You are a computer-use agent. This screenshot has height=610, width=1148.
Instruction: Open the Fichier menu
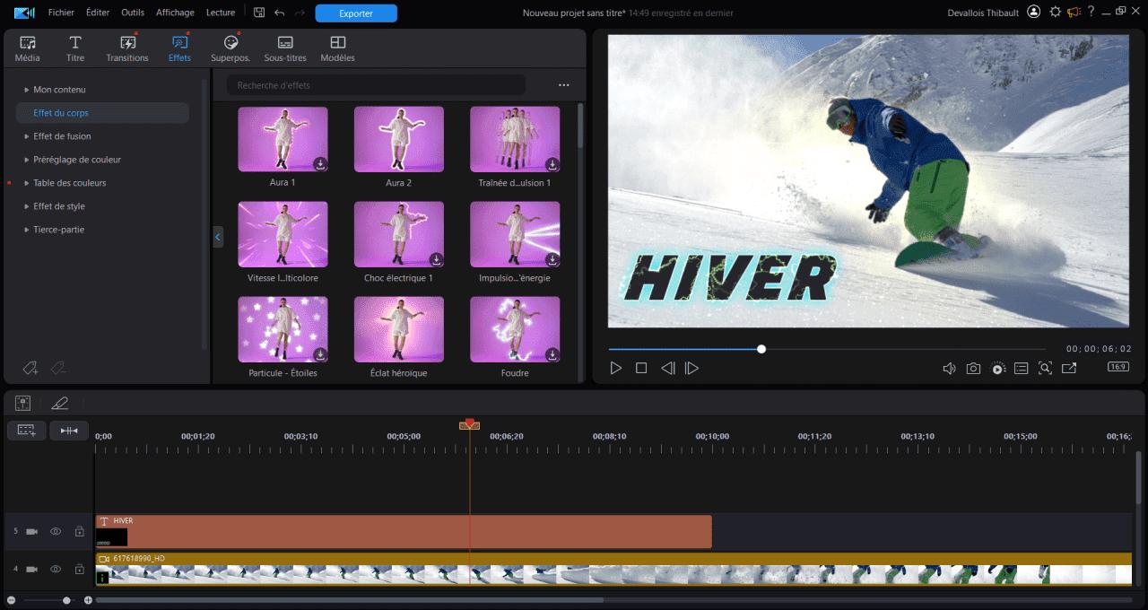61,13
